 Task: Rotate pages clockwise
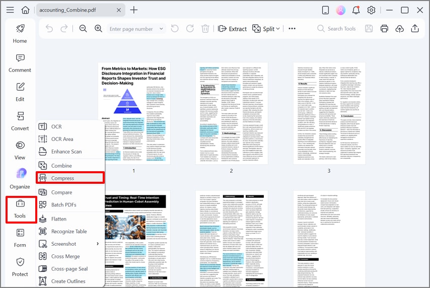(x=190, y=29)
